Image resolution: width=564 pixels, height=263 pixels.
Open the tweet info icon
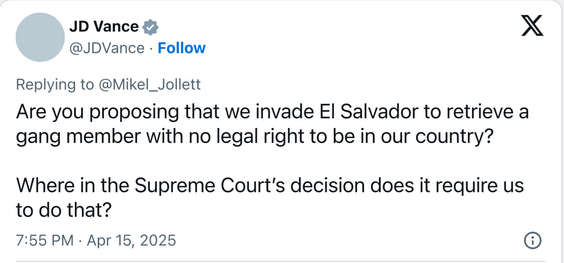coord(532,241)
